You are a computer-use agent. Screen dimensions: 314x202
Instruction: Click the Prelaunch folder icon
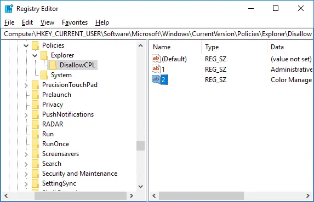coord(36,95)
